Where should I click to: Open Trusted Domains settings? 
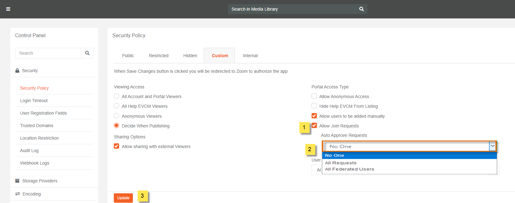point(37,126)
